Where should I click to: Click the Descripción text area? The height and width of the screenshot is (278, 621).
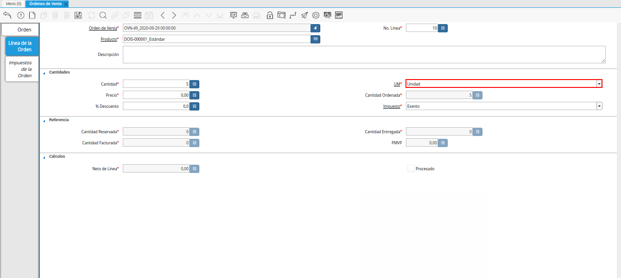pos(364,54)
